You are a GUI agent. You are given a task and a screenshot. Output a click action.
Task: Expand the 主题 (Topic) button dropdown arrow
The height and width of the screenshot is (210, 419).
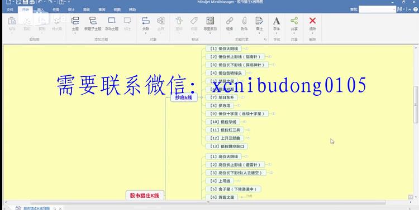[x=75, y=33]
